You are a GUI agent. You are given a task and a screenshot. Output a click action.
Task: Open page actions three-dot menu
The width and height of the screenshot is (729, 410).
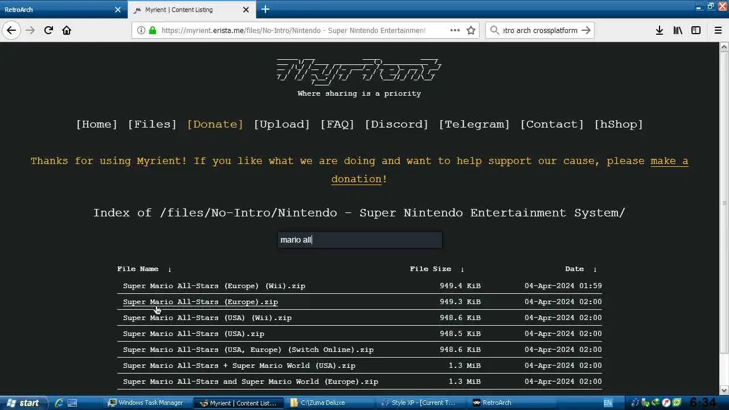coord(454,30)
